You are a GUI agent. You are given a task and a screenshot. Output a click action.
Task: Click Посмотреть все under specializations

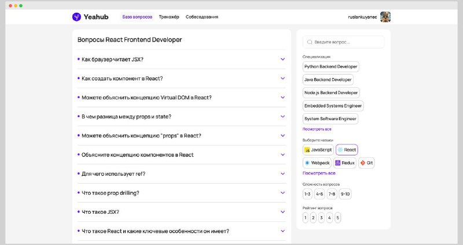click(317, 129)
